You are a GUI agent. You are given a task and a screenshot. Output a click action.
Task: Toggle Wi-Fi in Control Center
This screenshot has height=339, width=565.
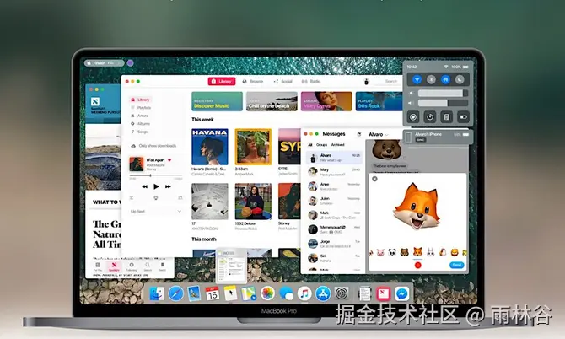[x=417, y=79]
